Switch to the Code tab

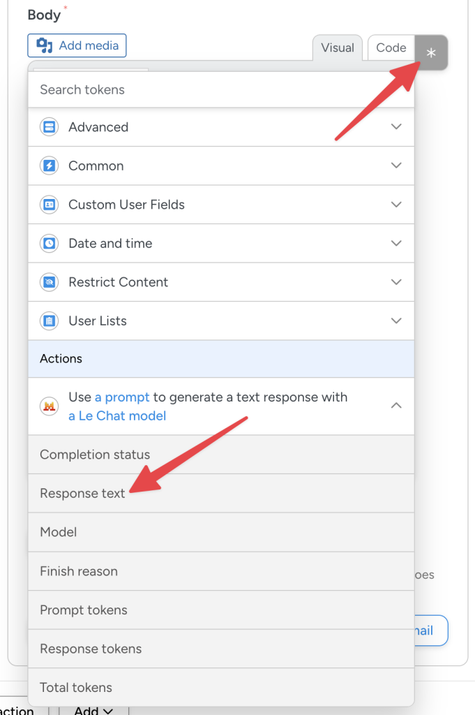[x=390, y=47]
